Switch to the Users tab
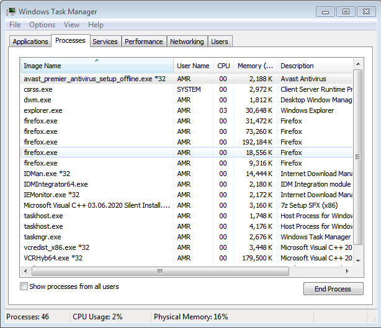This screenshot has width=381, height=328. 220,42
